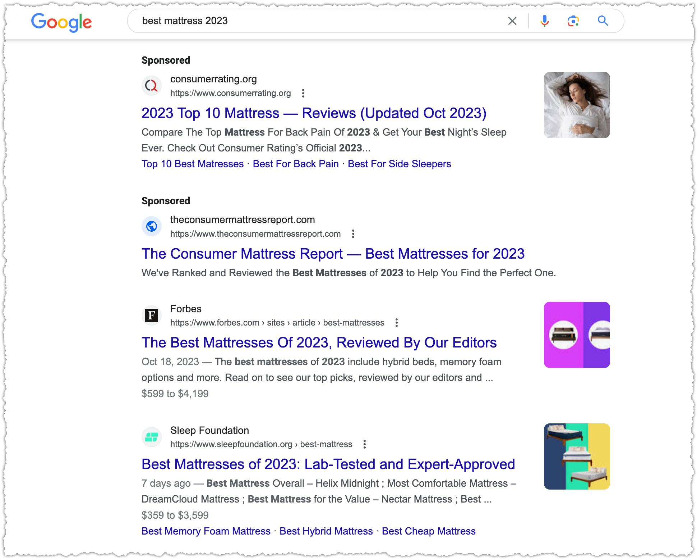Click the first 'Sponsored' label above consumerrating.org
Viewport: 697px width, 559px height.
click(166, 60)
